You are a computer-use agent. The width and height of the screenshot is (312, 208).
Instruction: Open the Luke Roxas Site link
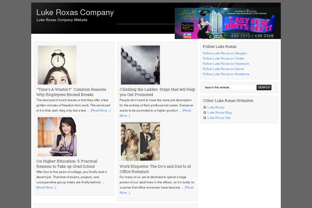(219, 118)
